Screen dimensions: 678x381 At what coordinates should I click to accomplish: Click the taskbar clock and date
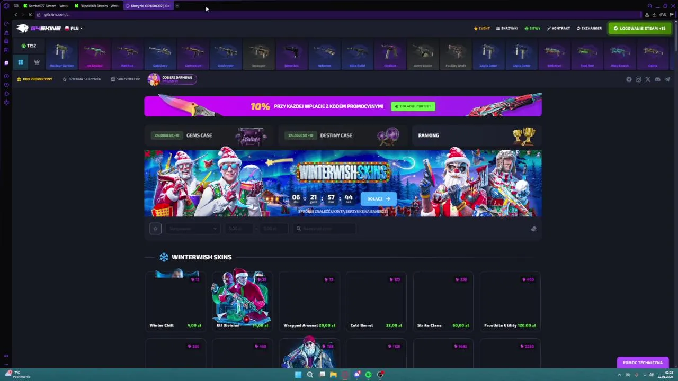coord(665,375)
